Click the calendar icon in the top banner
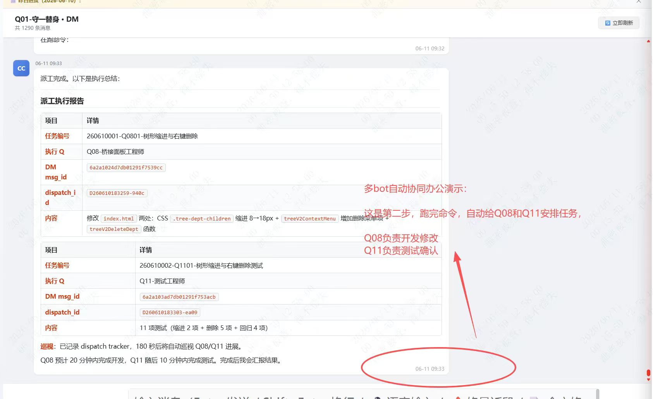Viewport: 653px width, 399px height. [x=13, y=2]
